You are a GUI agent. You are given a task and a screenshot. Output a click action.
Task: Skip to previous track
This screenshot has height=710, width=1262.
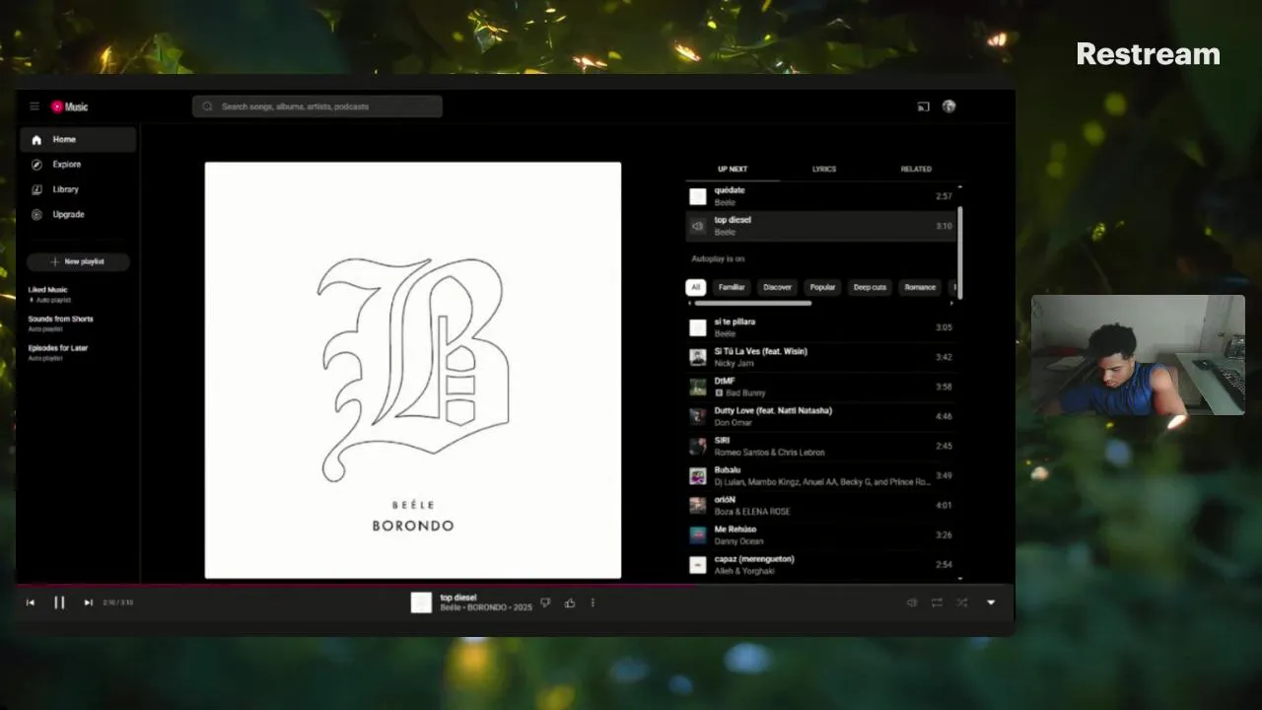click(31, 603)
